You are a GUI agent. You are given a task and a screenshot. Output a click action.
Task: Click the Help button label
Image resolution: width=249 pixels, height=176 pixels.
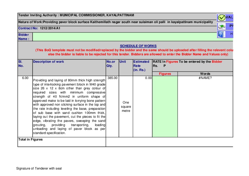pyautogui.click(x=232, y=34)
